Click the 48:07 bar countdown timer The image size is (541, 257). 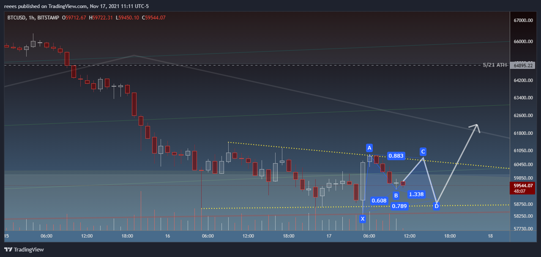(520, 191)
